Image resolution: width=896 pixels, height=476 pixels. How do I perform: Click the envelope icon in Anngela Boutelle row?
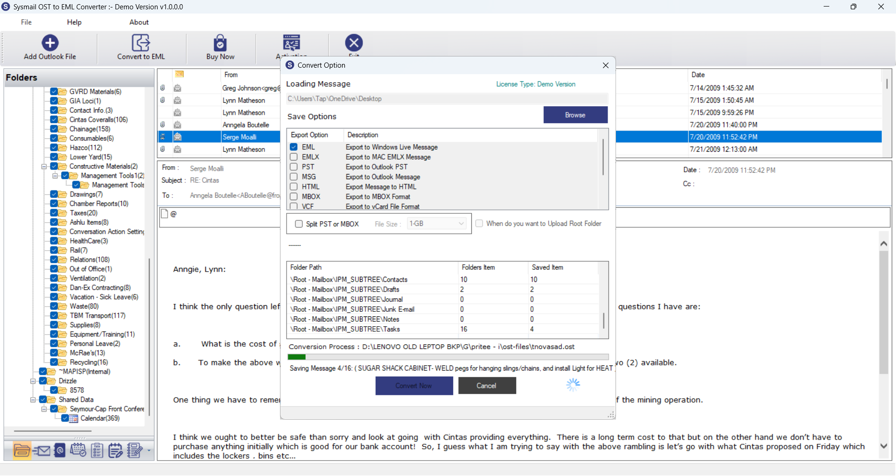[177, 125]
